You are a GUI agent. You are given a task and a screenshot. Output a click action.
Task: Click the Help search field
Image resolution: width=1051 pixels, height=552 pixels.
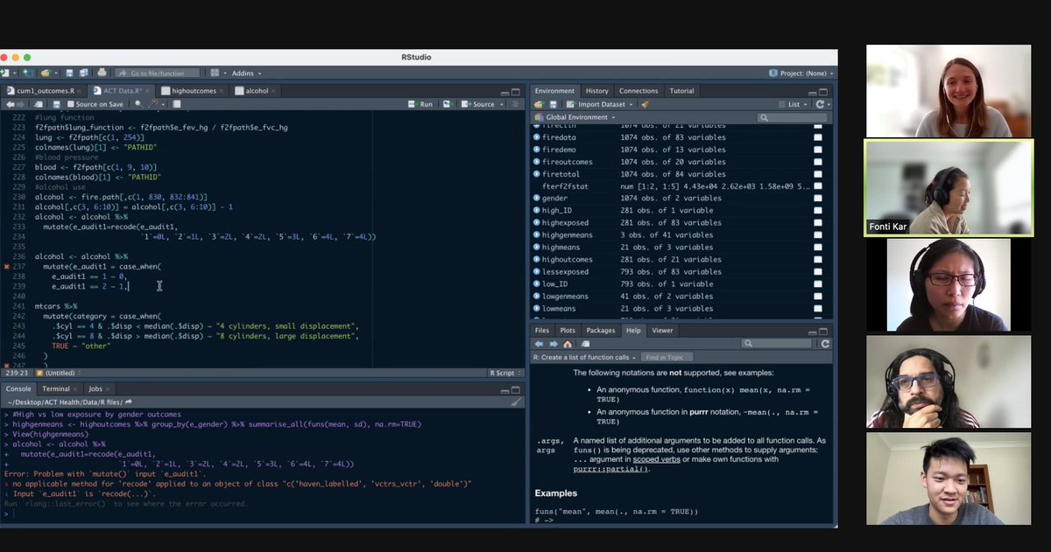776,344
